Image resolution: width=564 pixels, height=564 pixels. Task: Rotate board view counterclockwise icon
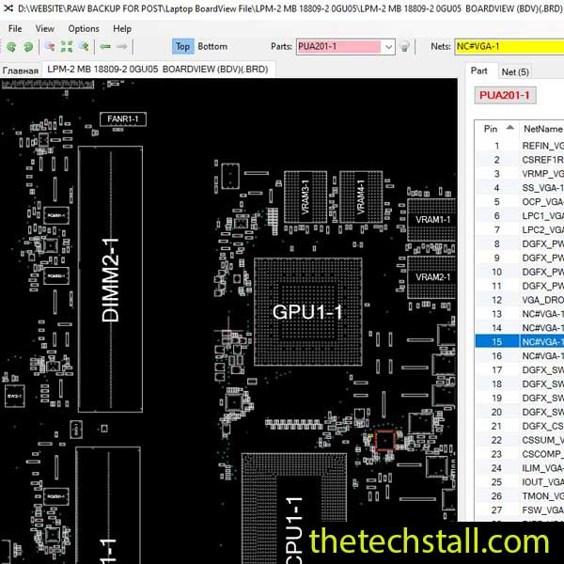pyautogui.click(x=11, y=47)
